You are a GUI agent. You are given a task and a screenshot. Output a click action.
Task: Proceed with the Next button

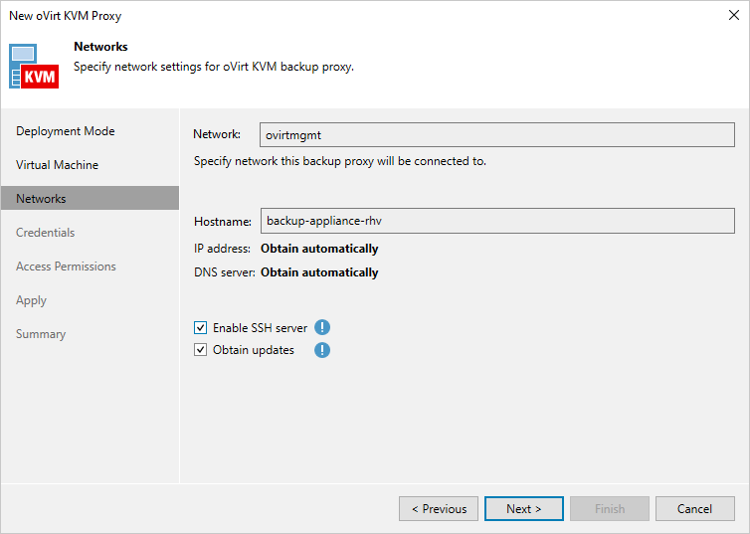point(523,509)
